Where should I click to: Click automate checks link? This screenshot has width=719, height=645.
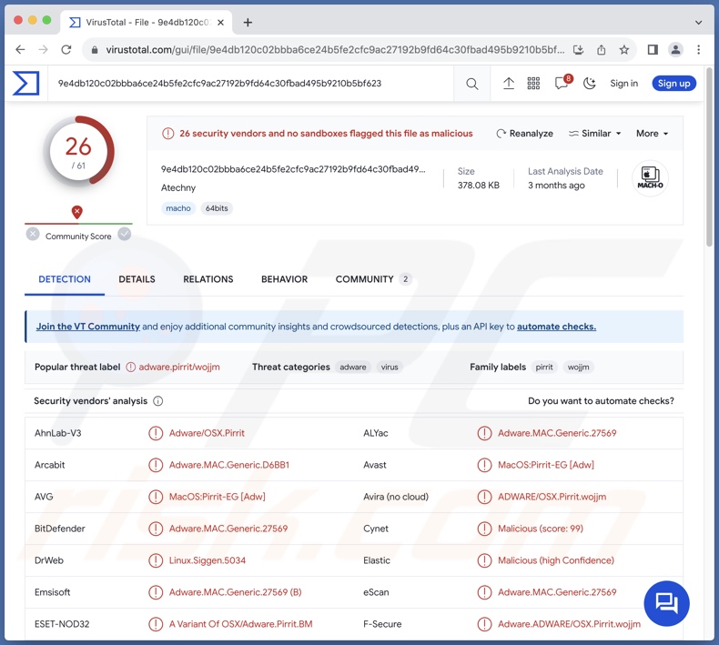(556, 327)
